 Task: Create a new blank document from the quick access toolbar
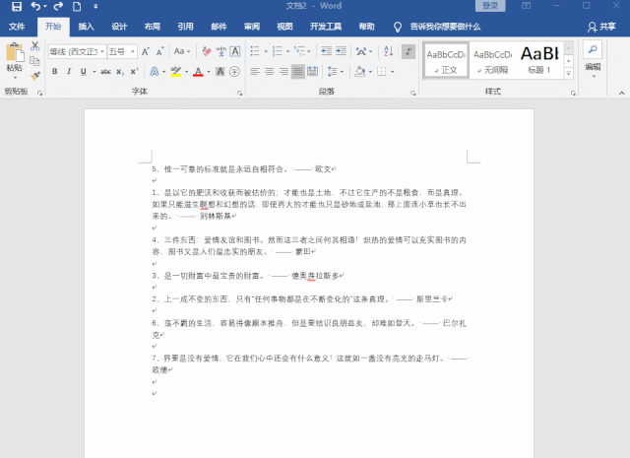click(77, 6)
